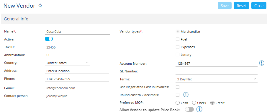View info about Allow Vendor to update Price Book
The height and width of the screenshot is (112, 267).
click(199, 109)
